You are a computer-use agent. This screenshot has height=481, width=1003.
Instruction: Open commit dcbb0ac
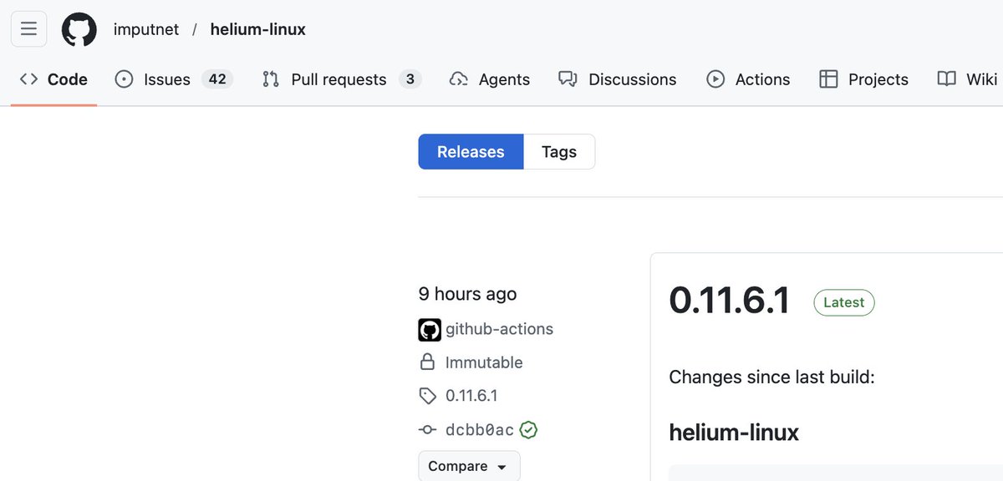(x=480, y=430)
